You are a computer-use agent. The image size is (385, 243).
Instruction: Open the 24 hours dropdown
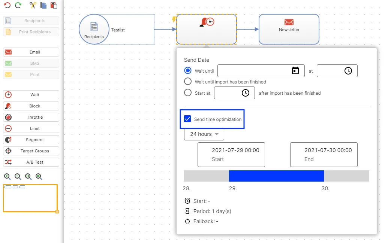204,134
